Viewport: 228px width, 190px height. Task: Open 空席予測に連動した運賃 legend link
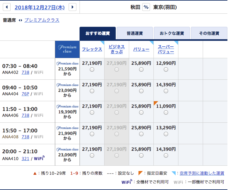click(202, 173)
